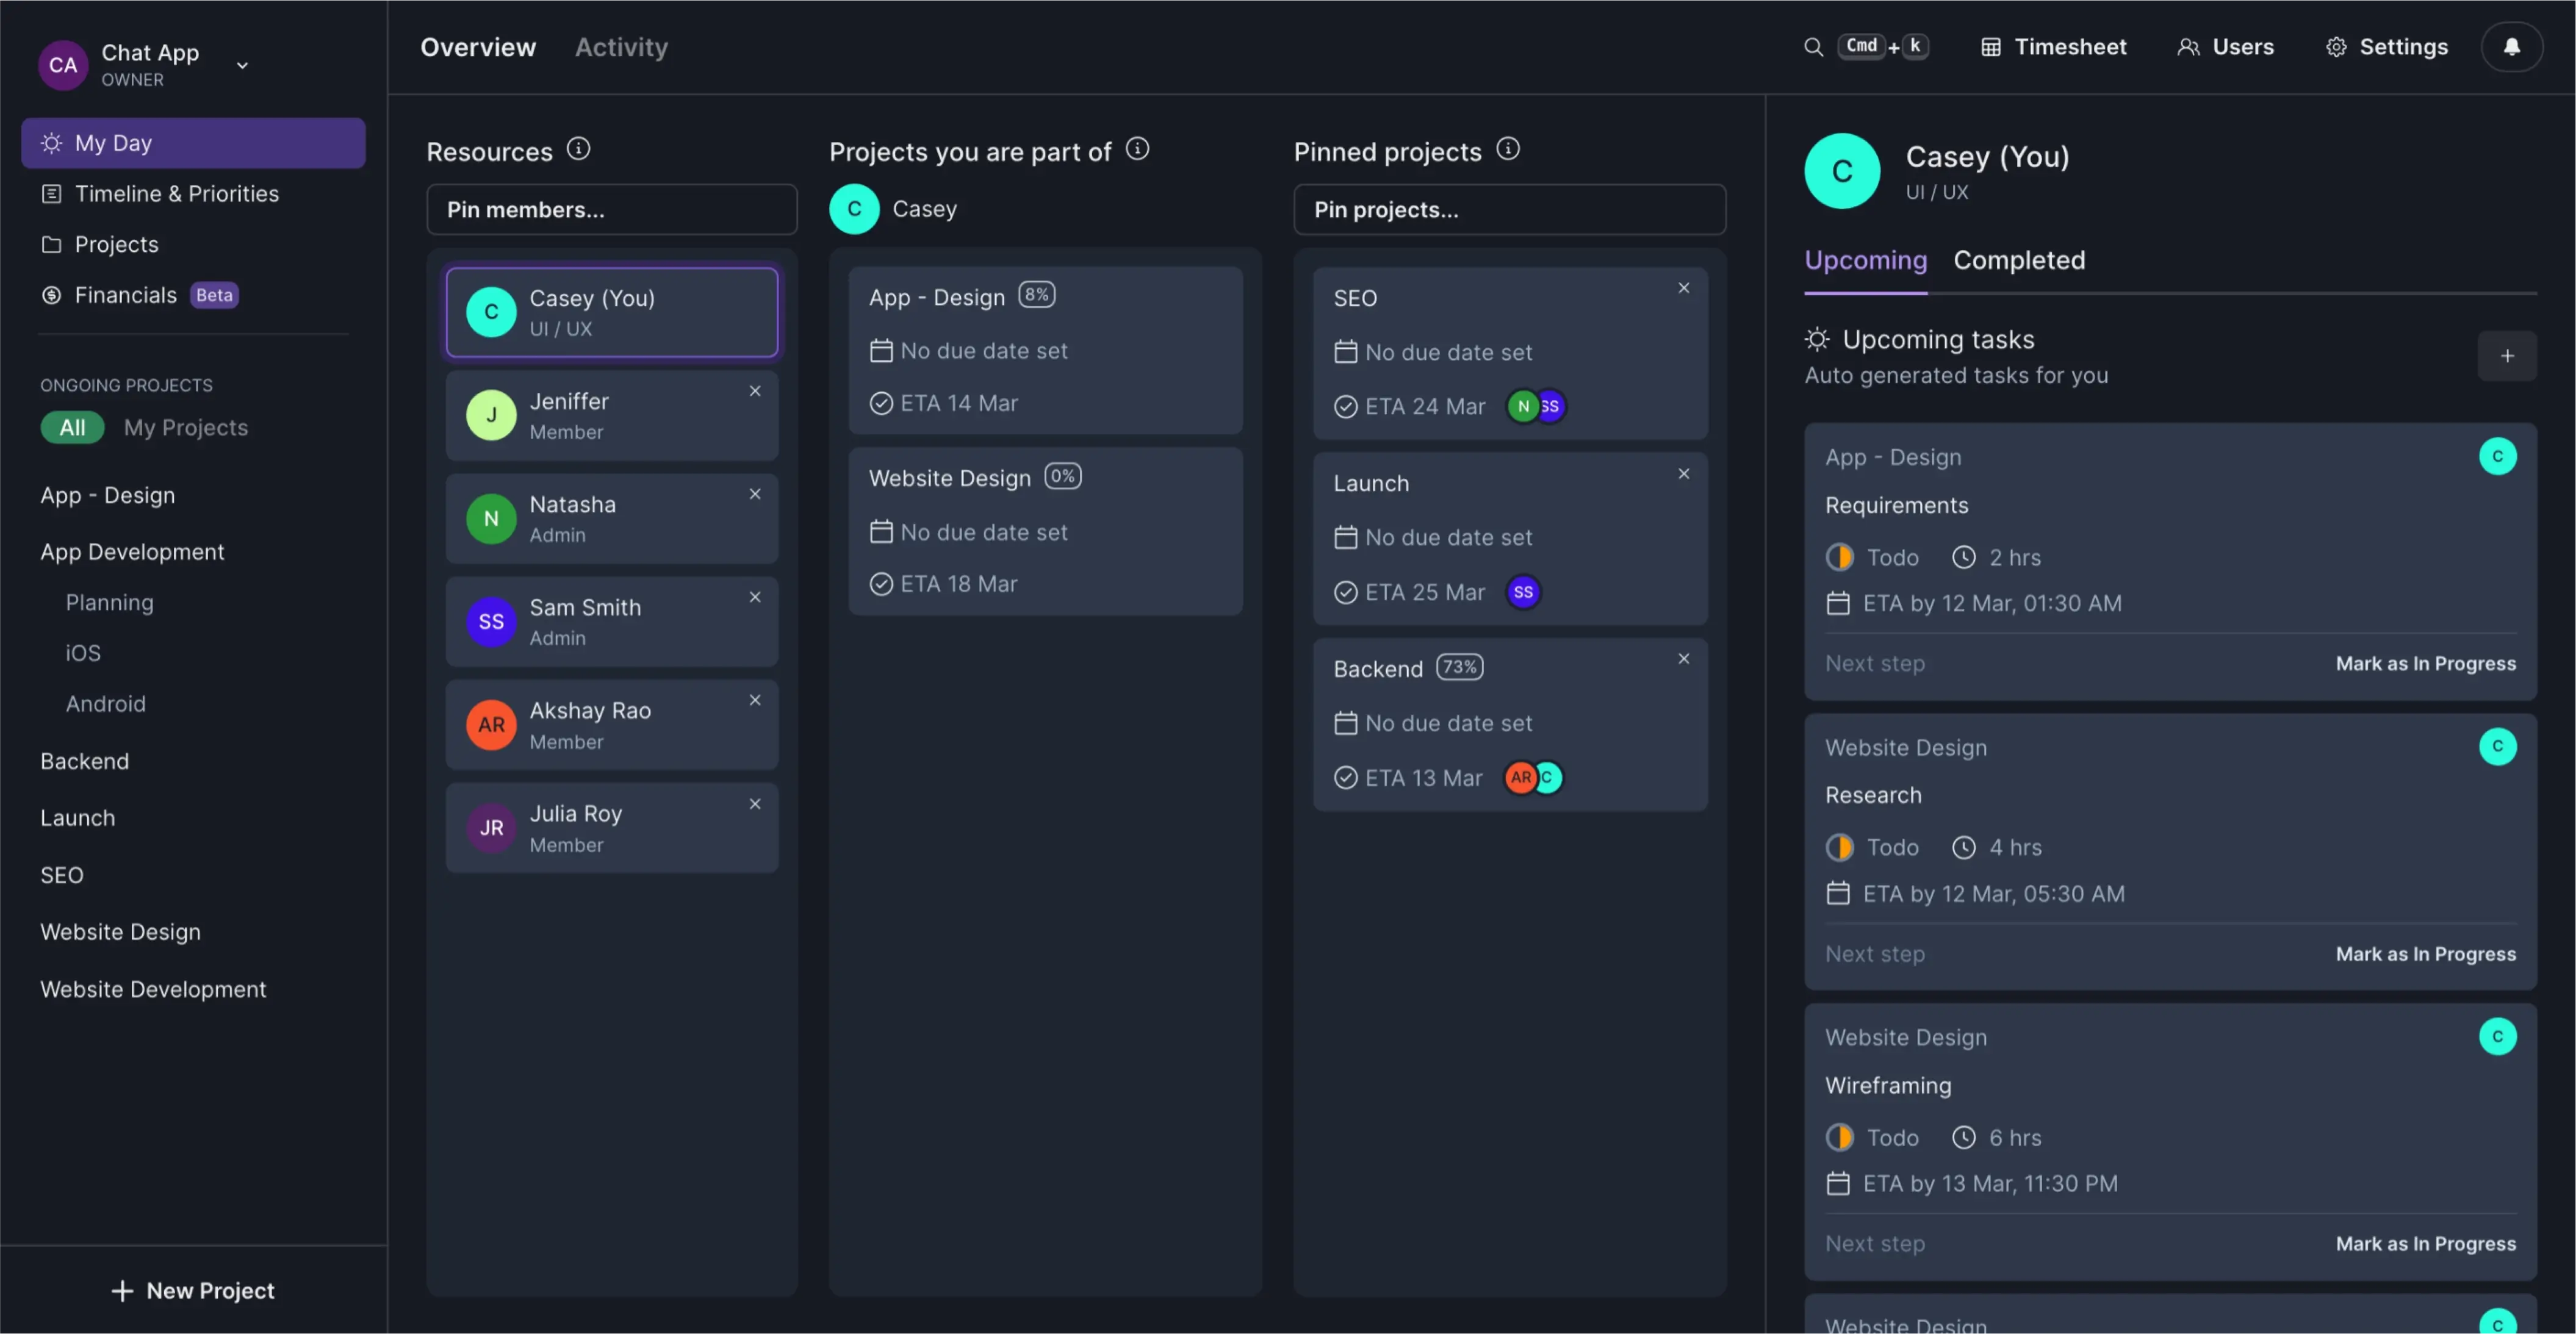Add a new upcoming task with the plus button

(x=2507, y=355)
